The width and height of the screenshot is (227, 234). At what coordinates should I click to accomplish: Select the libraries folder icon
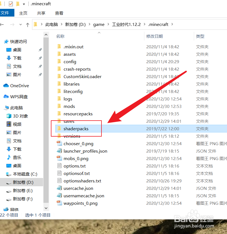click(x=59, y=84)
